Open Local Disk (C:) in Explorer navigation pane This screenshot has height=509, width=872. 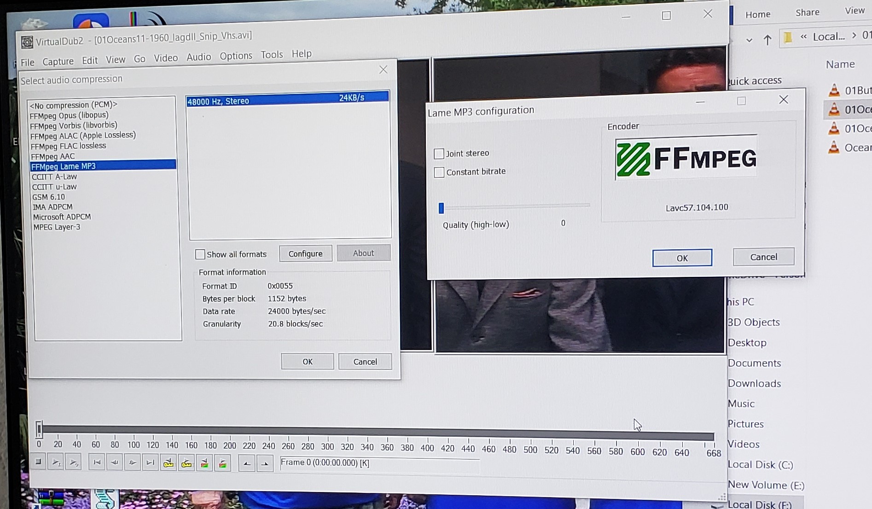[760, 465]
